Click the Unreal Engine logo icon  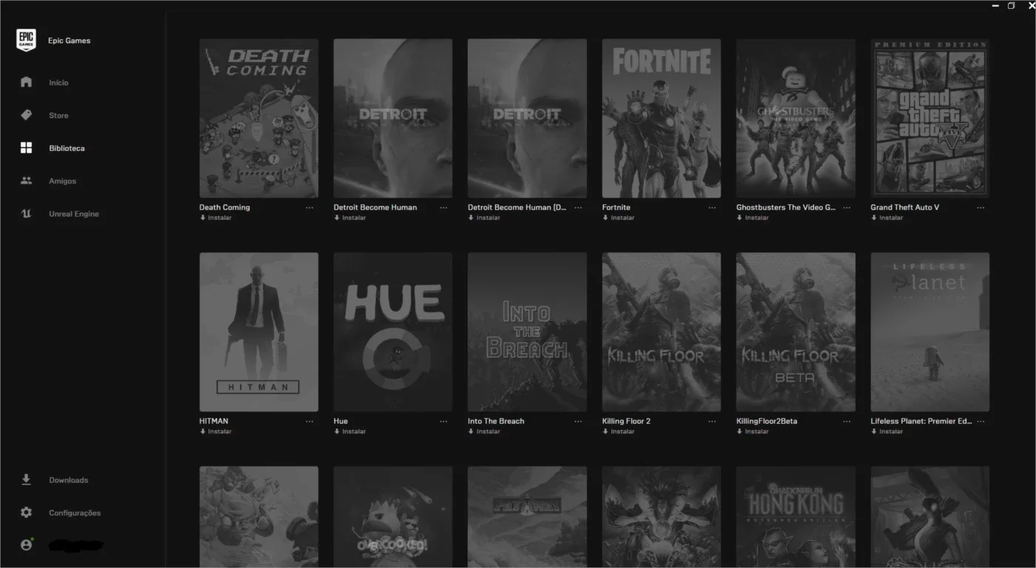click(x=26, y=214)
